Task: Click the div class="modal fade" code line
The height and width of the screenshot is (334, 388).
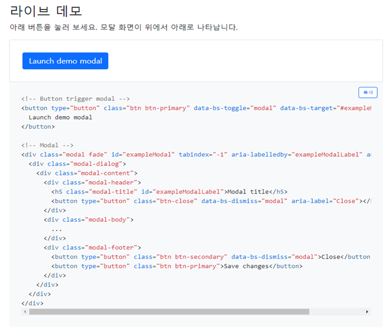Action: 196,155
